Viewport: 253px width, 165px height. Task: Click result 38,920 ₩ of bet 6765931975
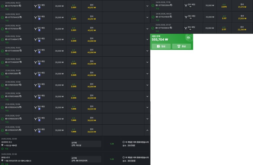92,132
